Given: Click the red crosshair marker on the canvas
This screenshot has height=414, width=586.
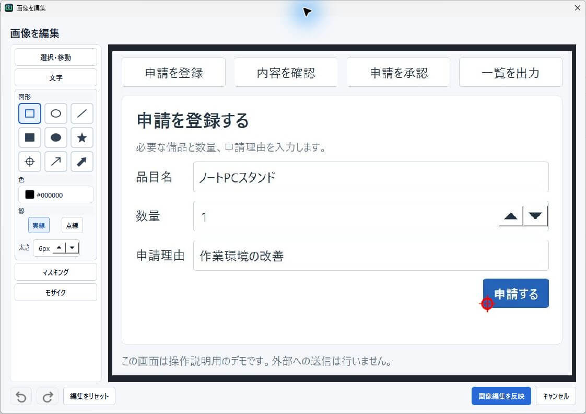Looking at the screenshot, I should click(487, 304).
